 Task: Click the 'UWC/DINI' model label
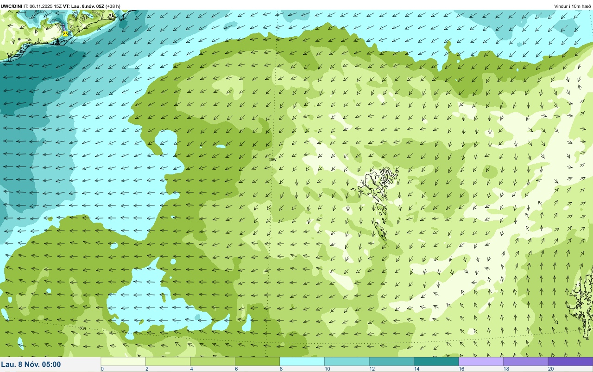tap(12, 6)
